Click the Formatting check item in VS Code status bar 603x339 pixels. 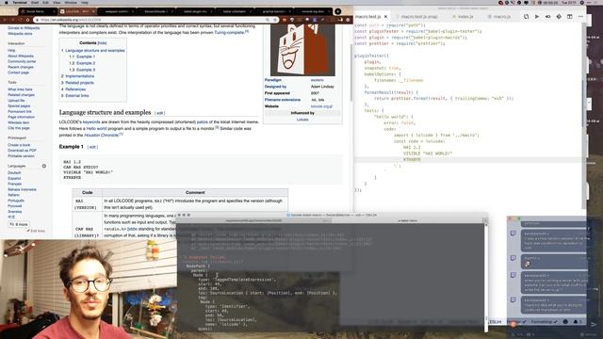tap(544, 322)
